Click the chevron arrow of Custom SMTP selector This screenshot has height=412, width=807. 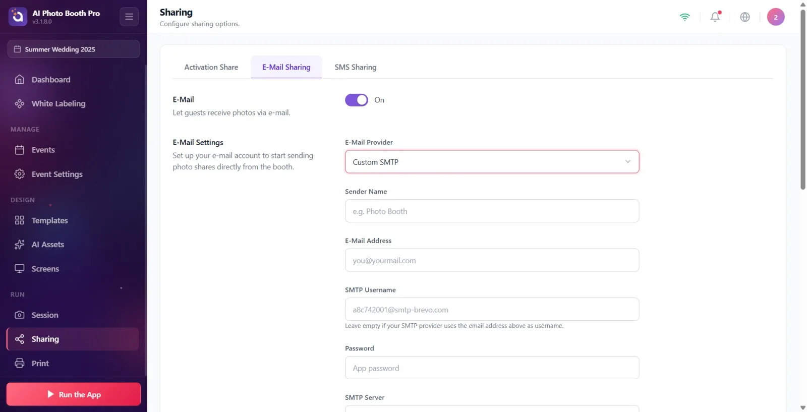[x=628, y=162]
